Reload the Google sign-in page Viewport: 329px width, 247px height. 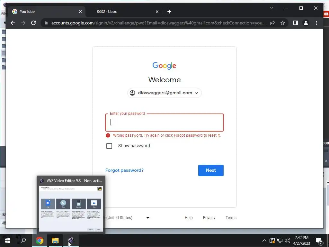pos(33,23)
